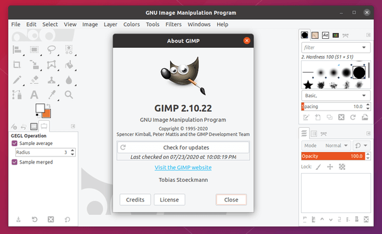Swap foreground and background colors

coord(48,106)
